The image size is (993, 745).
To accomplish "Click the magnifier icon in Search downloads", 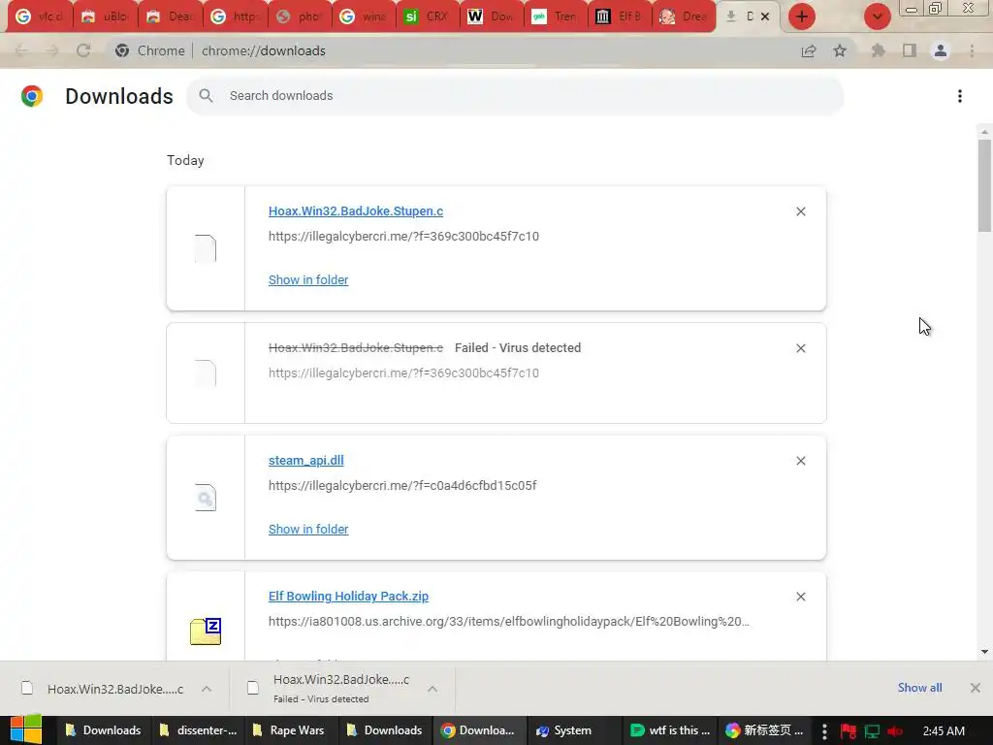I will pyautogui.click(x=206, y=96).
